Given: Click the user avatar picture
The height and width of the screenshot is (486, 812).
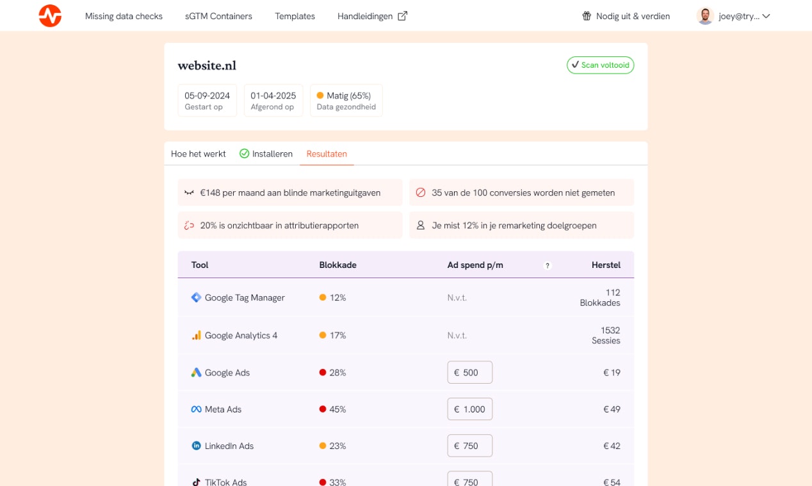Looking at the screenshot, I should (x=705, y=16).
